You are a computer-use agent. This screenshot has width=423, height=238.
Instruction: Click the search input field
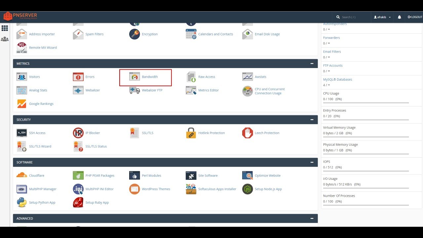coord(354,17)
